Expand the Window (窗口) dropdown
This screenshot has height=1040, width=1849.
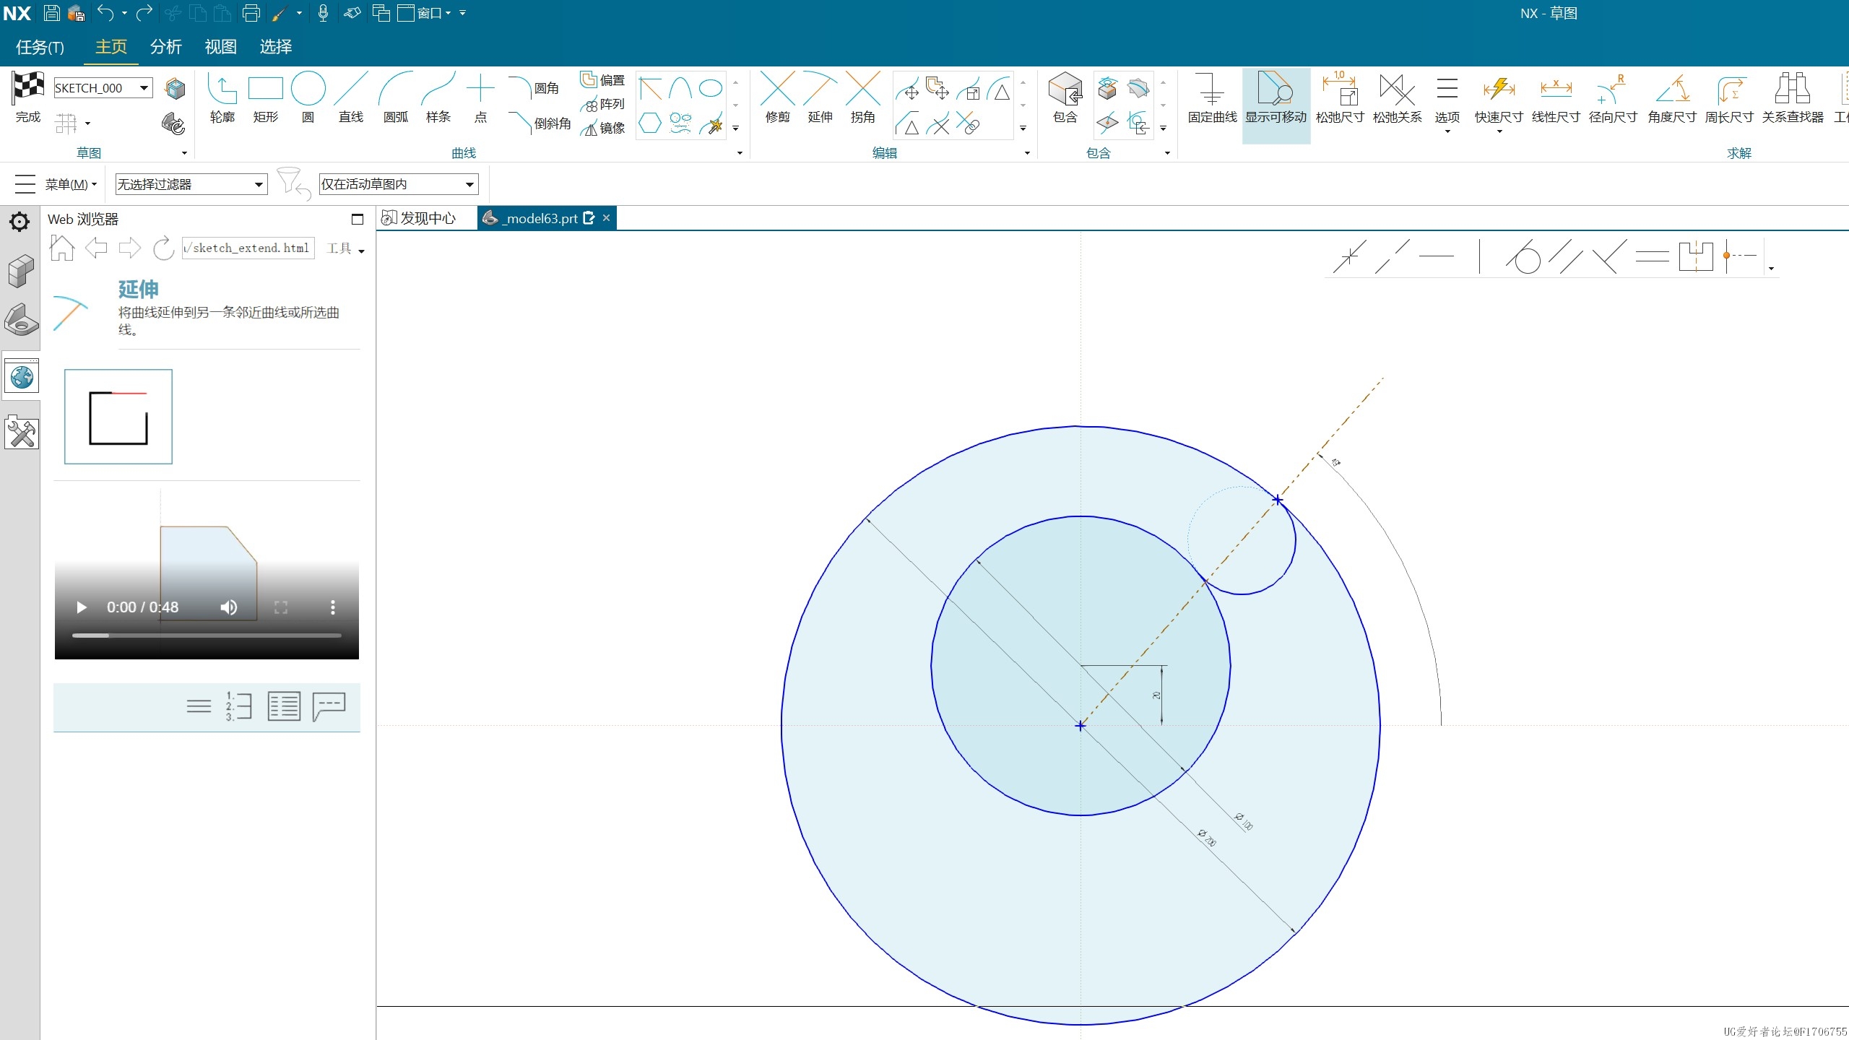(x=435, y=13)
